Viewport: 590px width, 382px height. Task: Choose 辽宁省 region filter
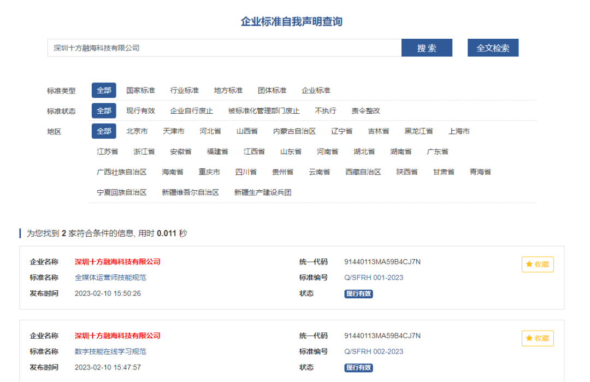click(x=341, y=131)
